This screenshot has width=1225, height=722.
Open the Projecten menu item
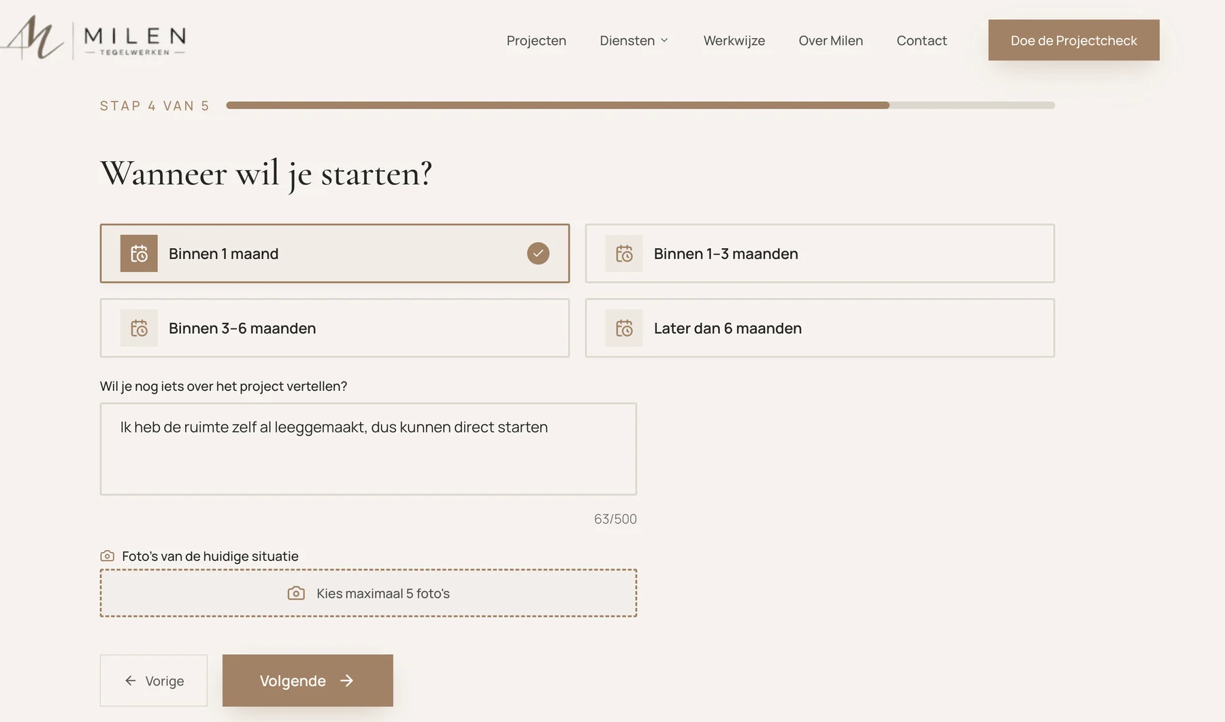point(536,41)
